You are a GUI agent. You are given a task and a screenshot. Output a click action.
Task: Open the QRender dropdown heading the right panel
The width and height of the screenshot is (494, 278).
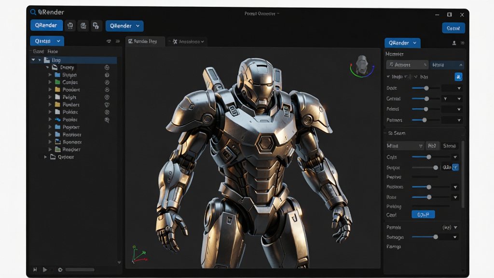402,43
